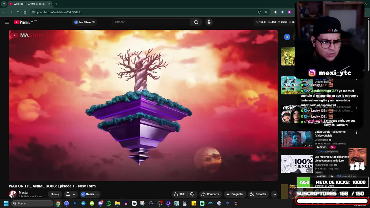Screen dimensions: 370x208
Task: Open Google Chrome from the taskbar
Action: coord(58,203)
